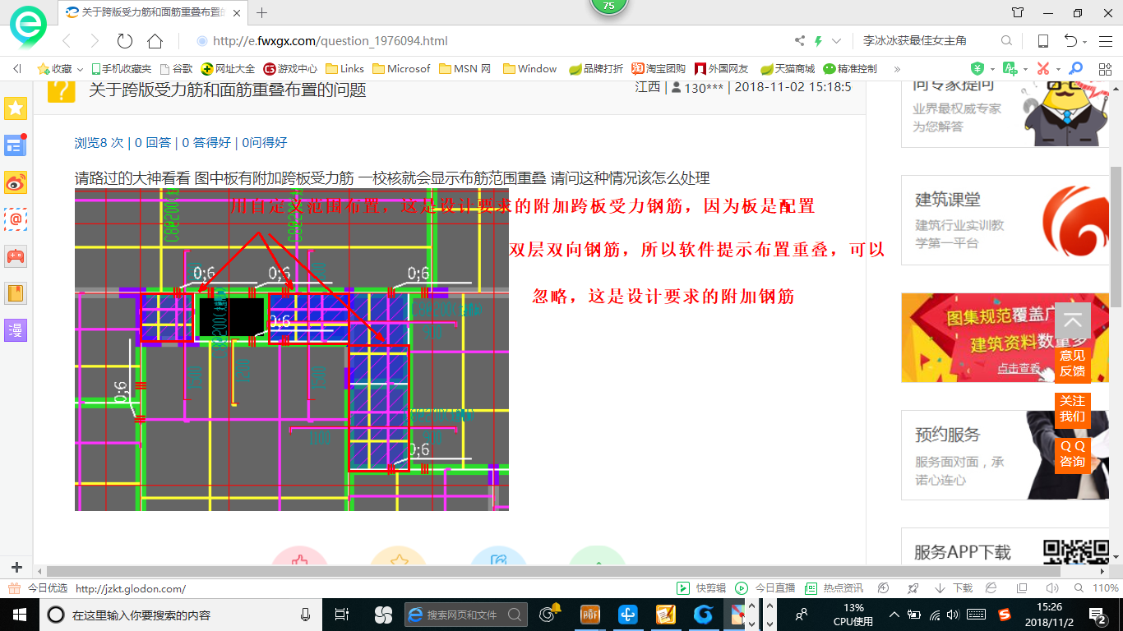Viewport: 1123px width, 631px height.
Task: Click the red scissors screenshot icon
Action: pyautogui.click(x=1043, y=69)
